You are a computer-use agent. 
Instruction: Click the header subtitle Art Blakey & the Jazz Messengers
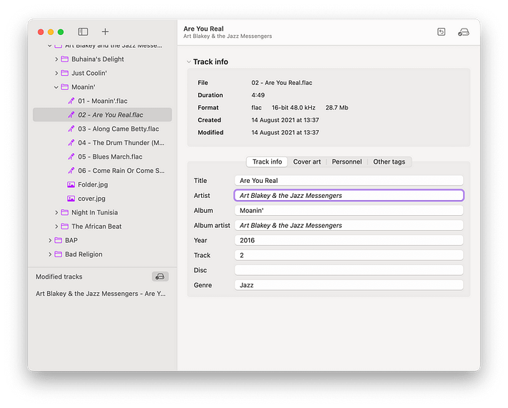pyautogui.click(x=228, y=36)
